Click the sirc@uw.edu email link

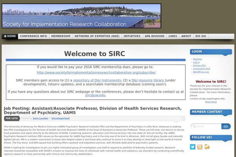coord(95,95)
